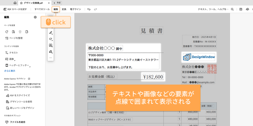The image size is (253, 126).
Task: Select the ¥182,600 amount text box
Action: coord(153,77)
